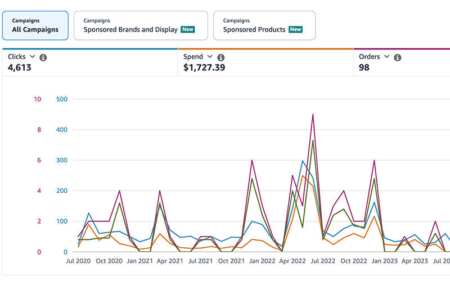The height and width of the screenshot is (281, 450).
Task: Click the $1,727.39 spend total
Action: click(x=204, y=68)
